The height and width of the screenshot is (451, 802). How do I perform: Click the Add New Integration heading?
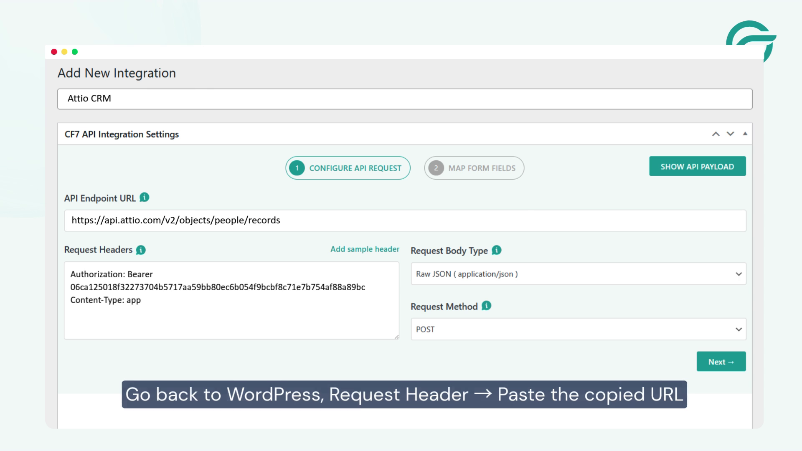117,73
